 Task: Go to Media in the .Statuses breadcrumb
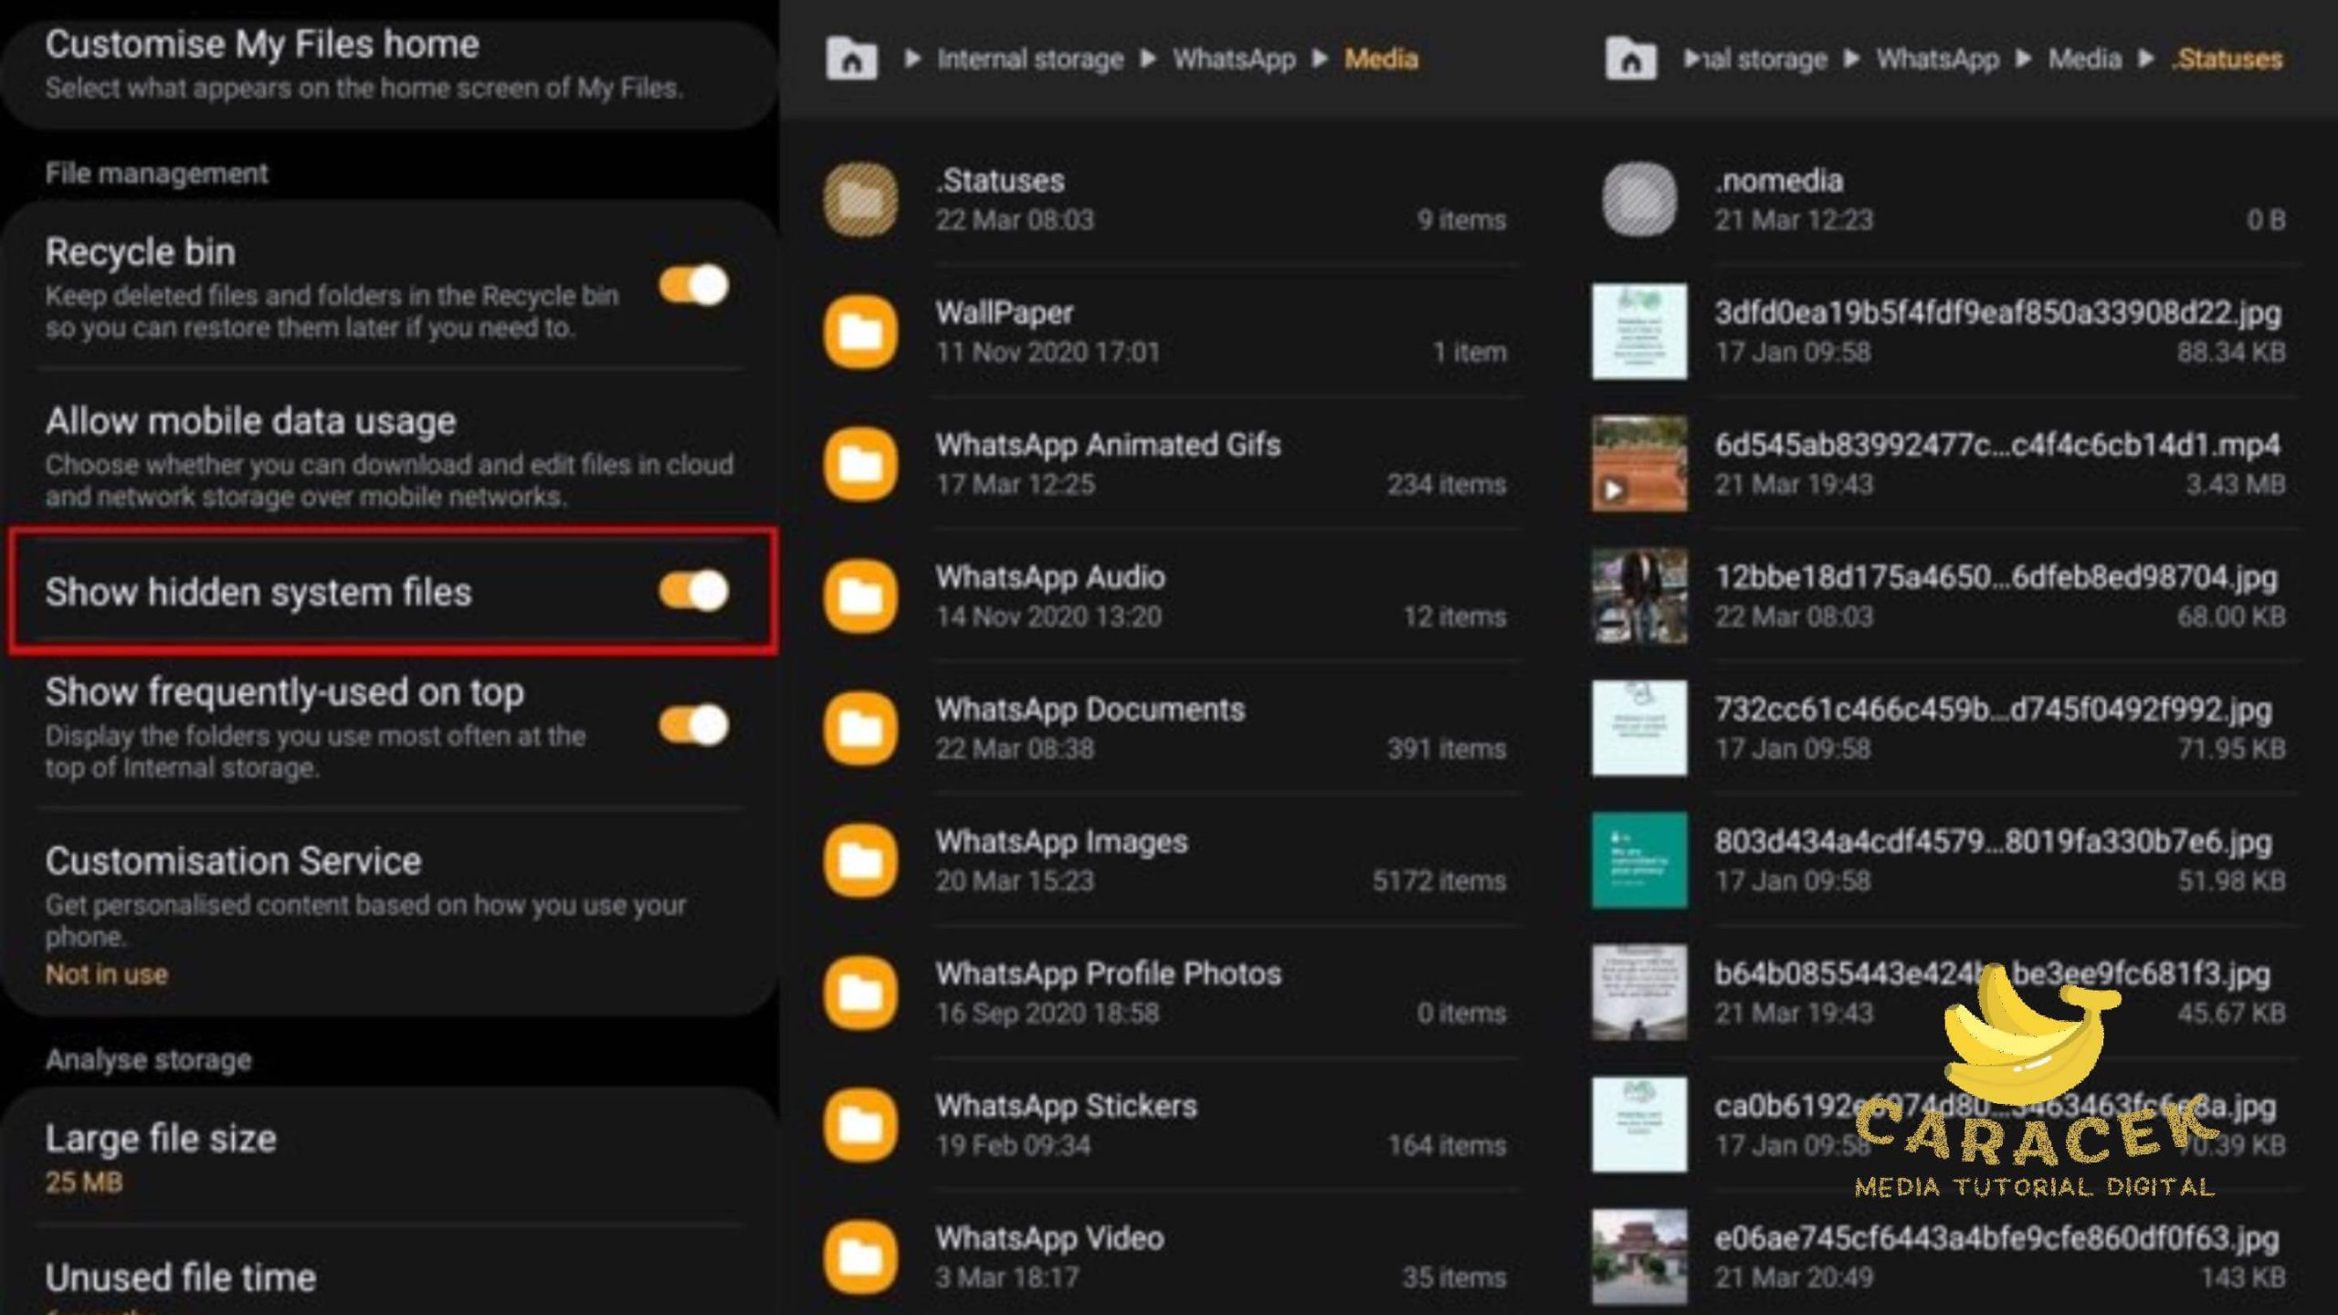click(x=2084, y=59)
